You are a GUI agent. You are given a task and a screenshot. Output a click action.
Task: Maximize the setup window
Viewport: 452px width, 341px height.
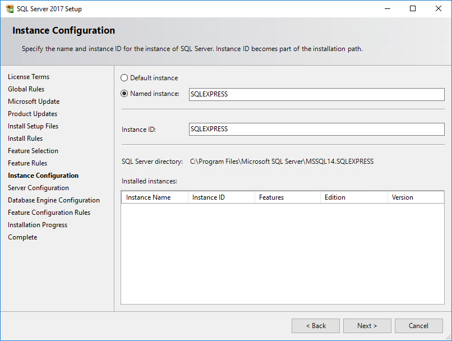pos(413,9)
